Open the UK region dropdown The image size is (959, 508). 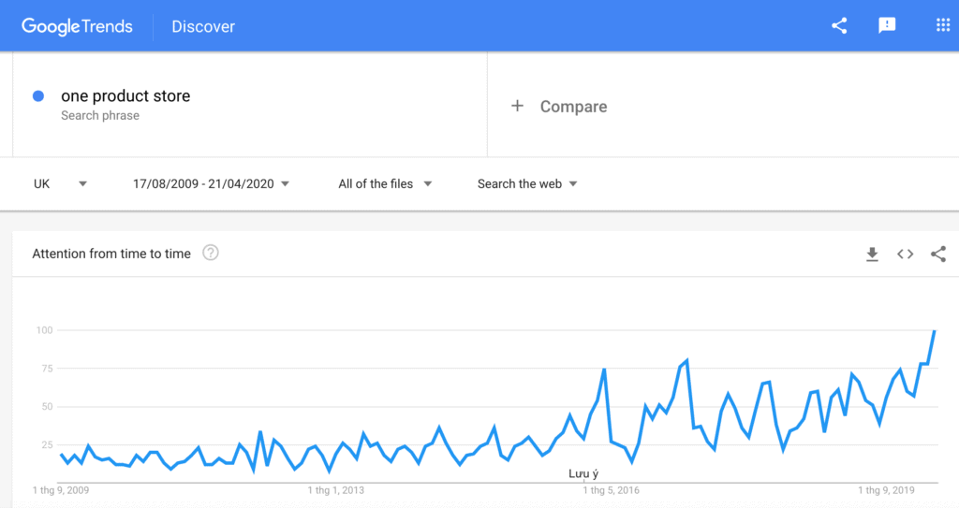coord(61,184)
